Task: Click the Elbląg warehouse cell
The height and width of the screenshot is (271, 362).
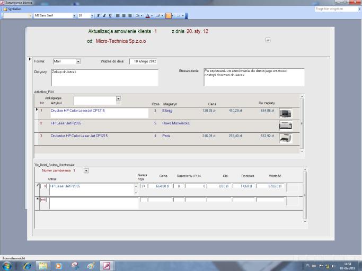Action: 167,111
